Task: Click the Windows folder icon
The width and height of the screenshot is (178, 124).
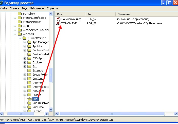Action: tap(20, 34)
